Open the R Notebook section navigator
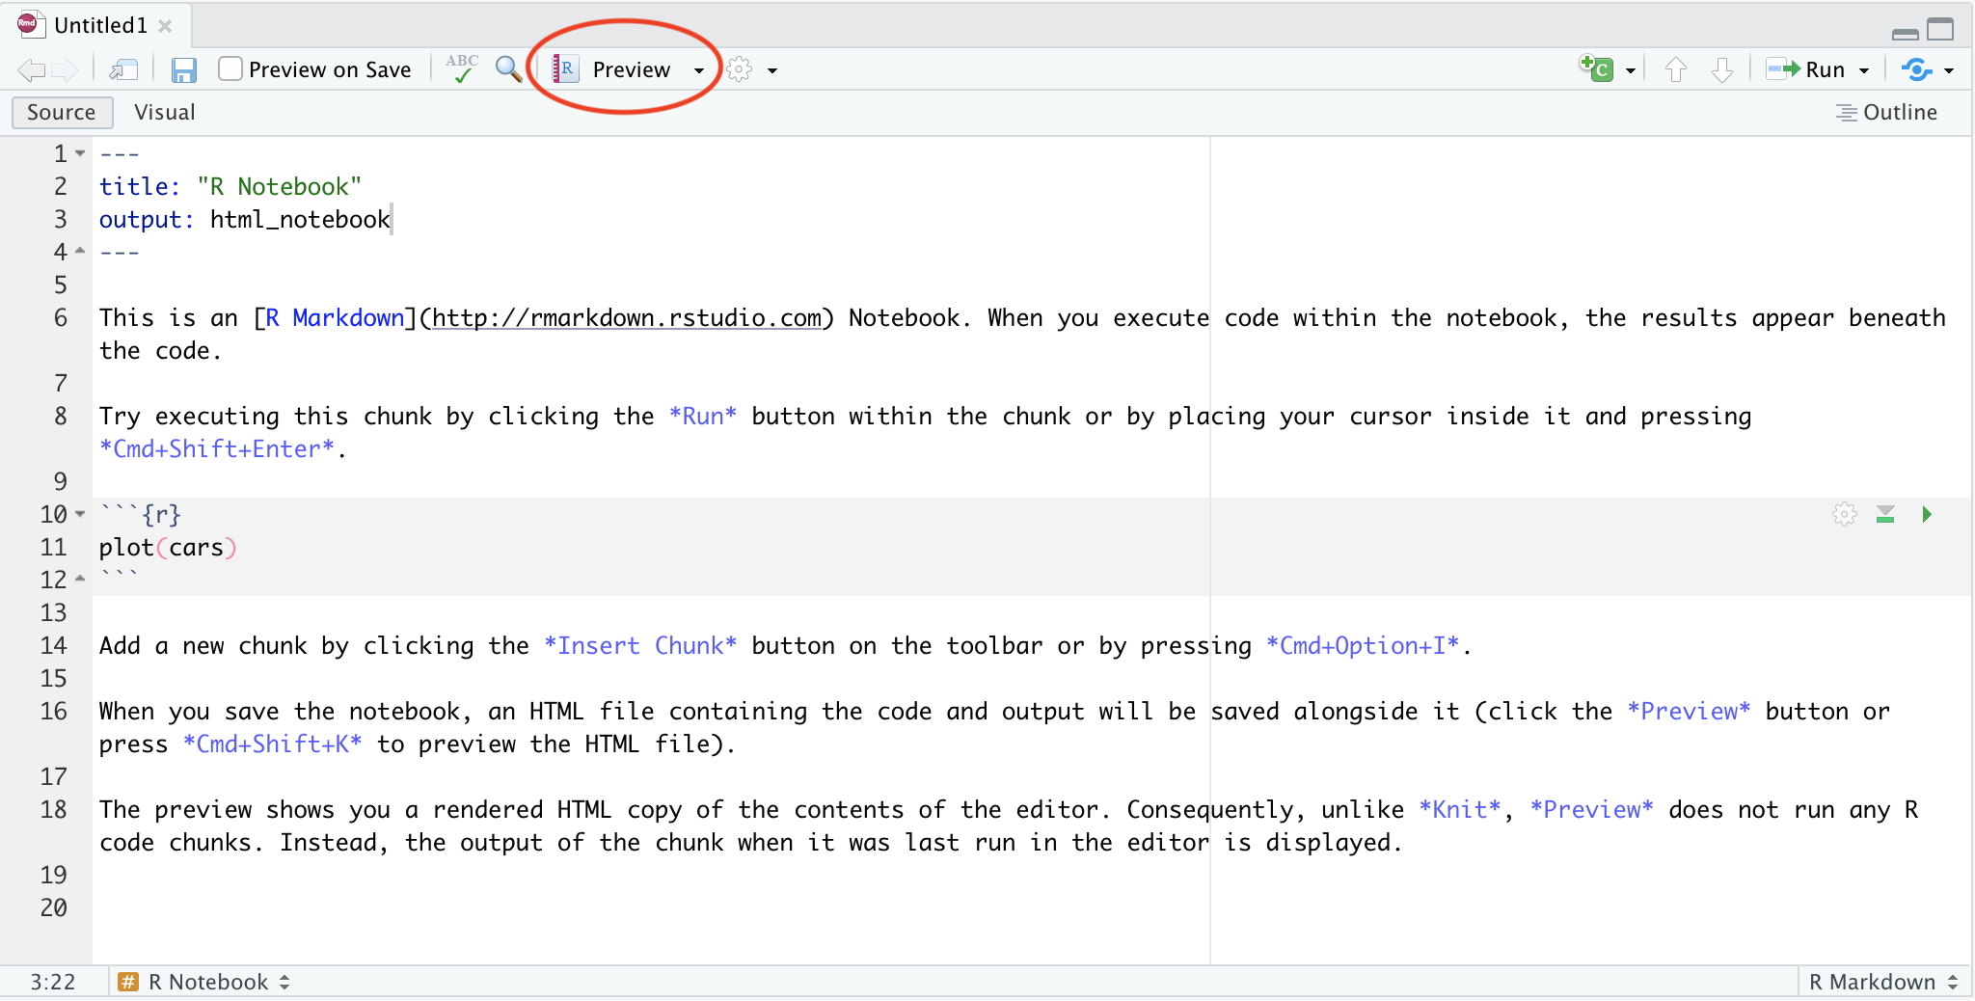Screen dimensions: 1975x1001 click(204, 982)
